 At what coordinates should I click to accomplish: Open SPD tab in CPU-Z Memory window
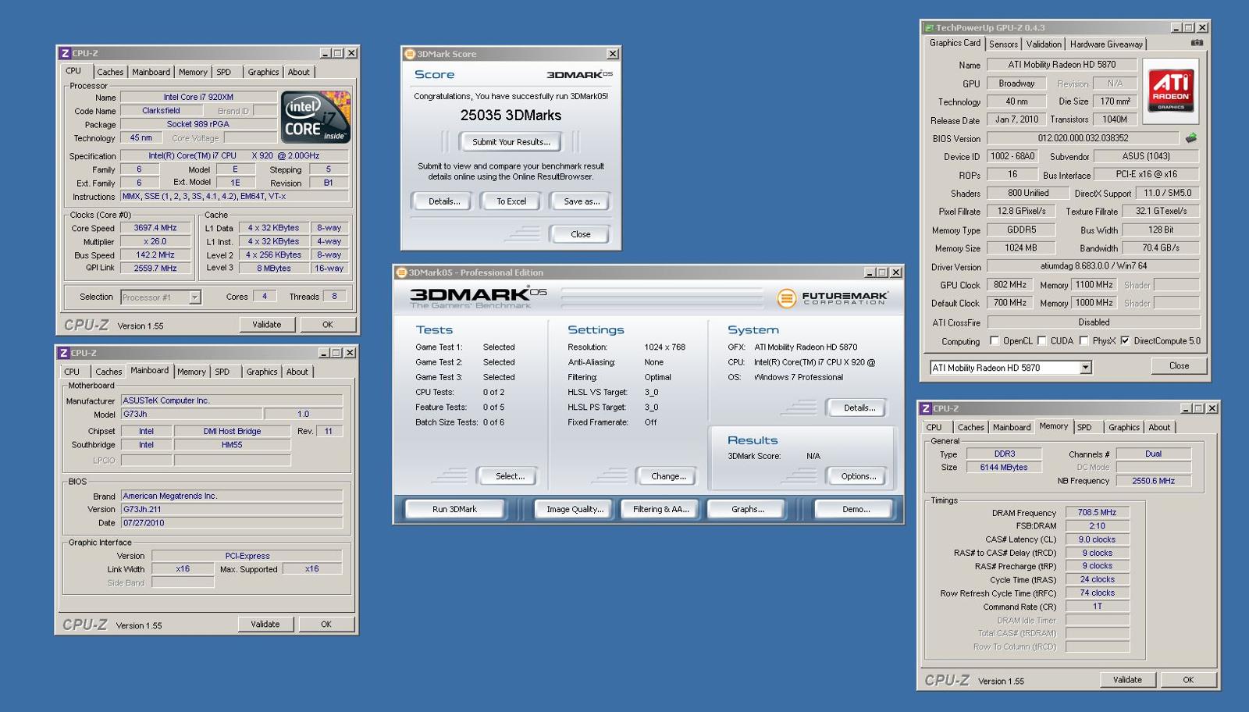click(1084, 427)
